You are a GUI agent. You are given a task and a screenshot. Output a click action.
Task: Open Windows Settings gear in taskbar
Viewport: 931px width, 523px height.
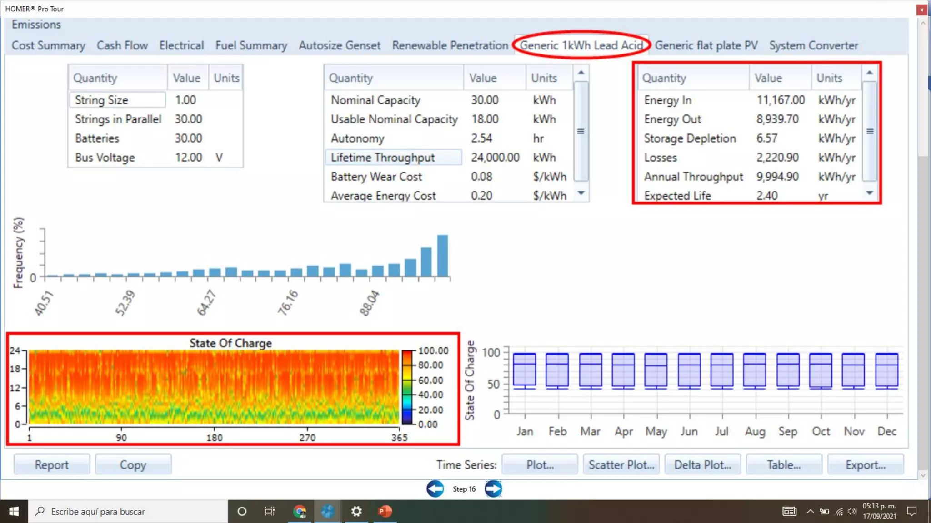pos(356,512)
